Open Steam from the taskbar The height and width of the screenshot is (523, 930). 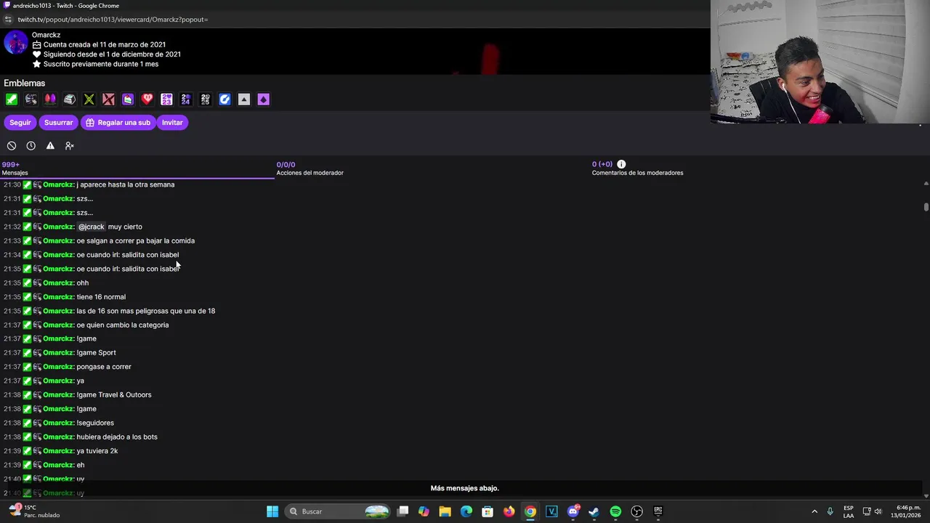pyautogui.click(x=594, y=511)
